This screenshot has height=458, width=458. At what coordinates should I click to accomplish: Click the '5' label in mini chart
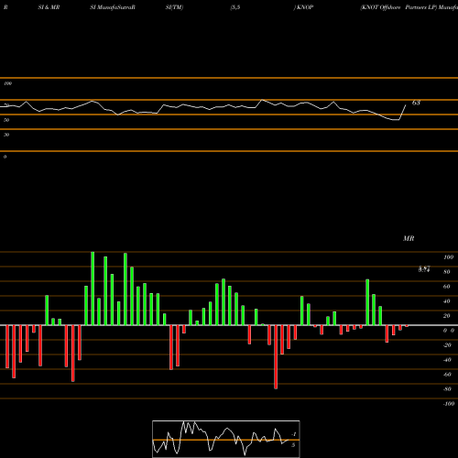pyautogui.click(x=293, y=445)
